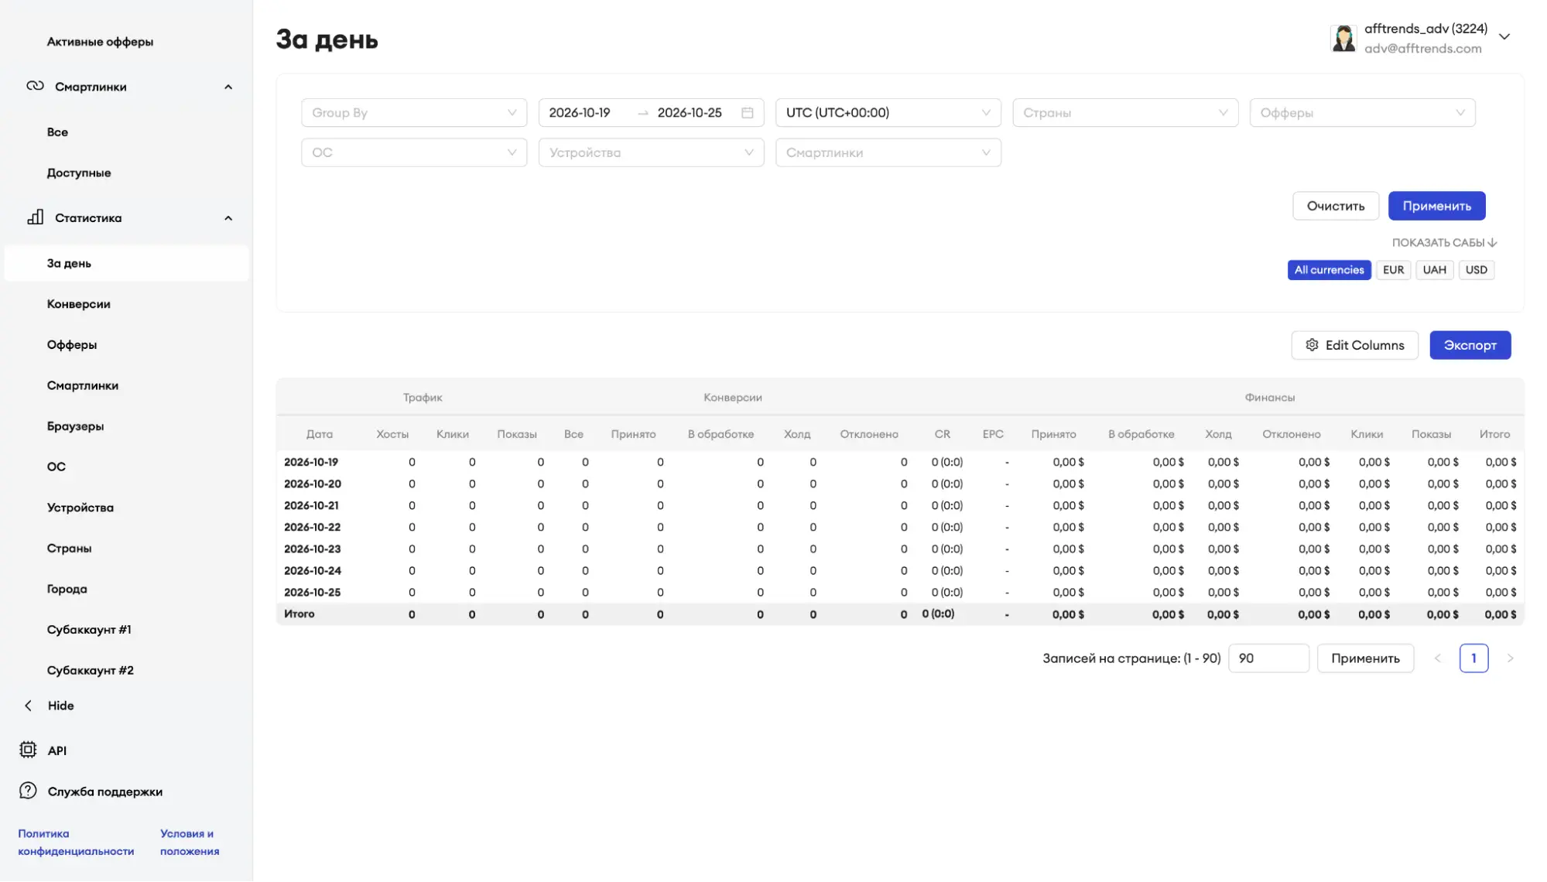Click the ПОКАЗАТЬ САБЫ down arrow
1547x882 pixels.
(x=1492, y=243)
